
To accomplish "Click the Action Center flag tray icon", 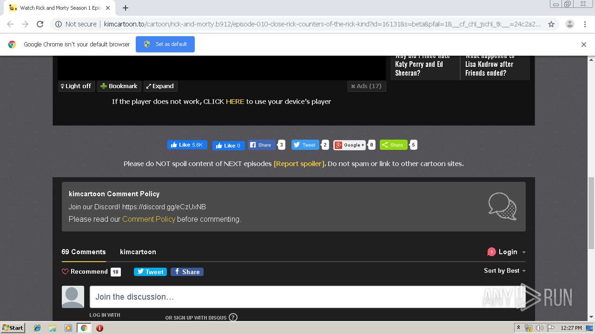I will click(550, 328).
